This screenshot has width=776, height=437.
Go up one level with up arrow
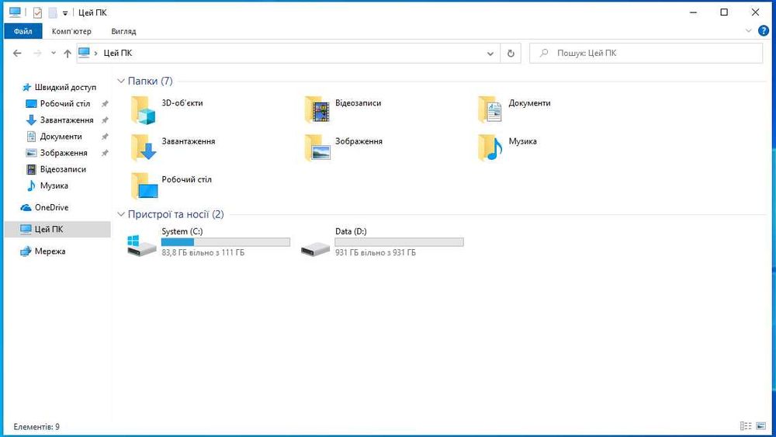point(68,54)
